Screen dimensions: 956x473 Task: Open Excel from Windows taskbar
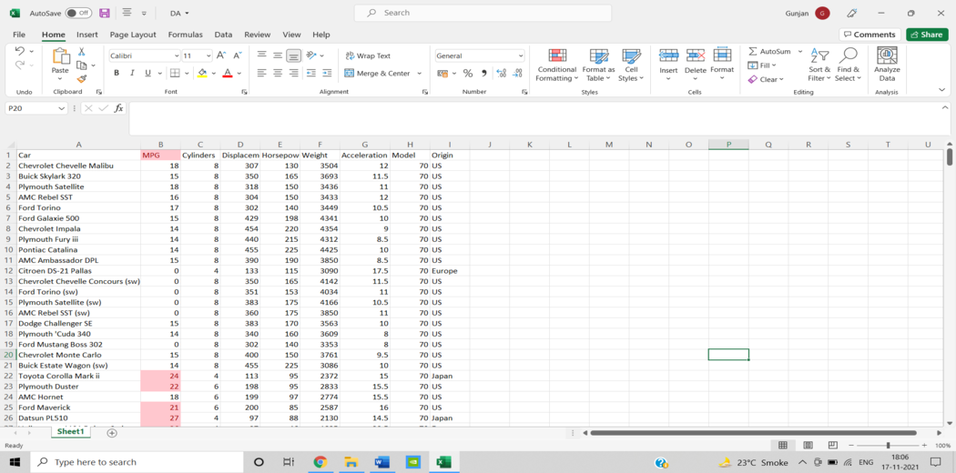(443, 462)
